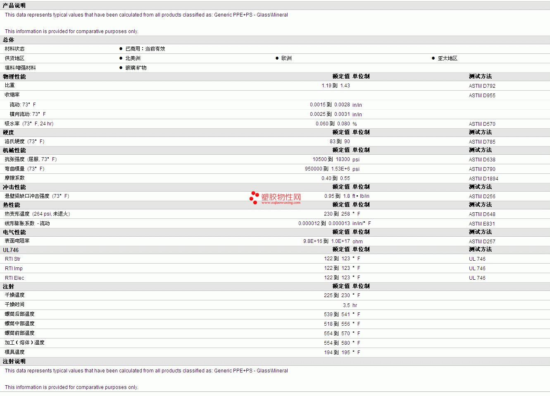Click the 线形膨胀系数 - 流动 row label
Screen dimensions: 550x396
click(x=27, y=223)
